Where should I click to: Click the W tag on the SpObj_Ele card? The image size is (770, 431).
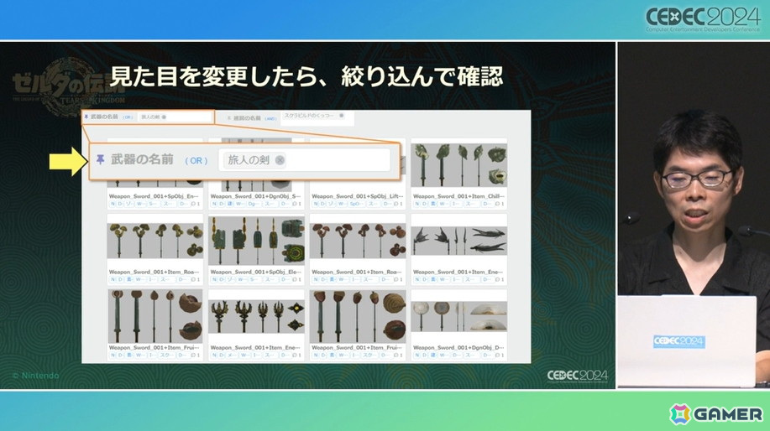pyautogui.click(x=241, y=279)
